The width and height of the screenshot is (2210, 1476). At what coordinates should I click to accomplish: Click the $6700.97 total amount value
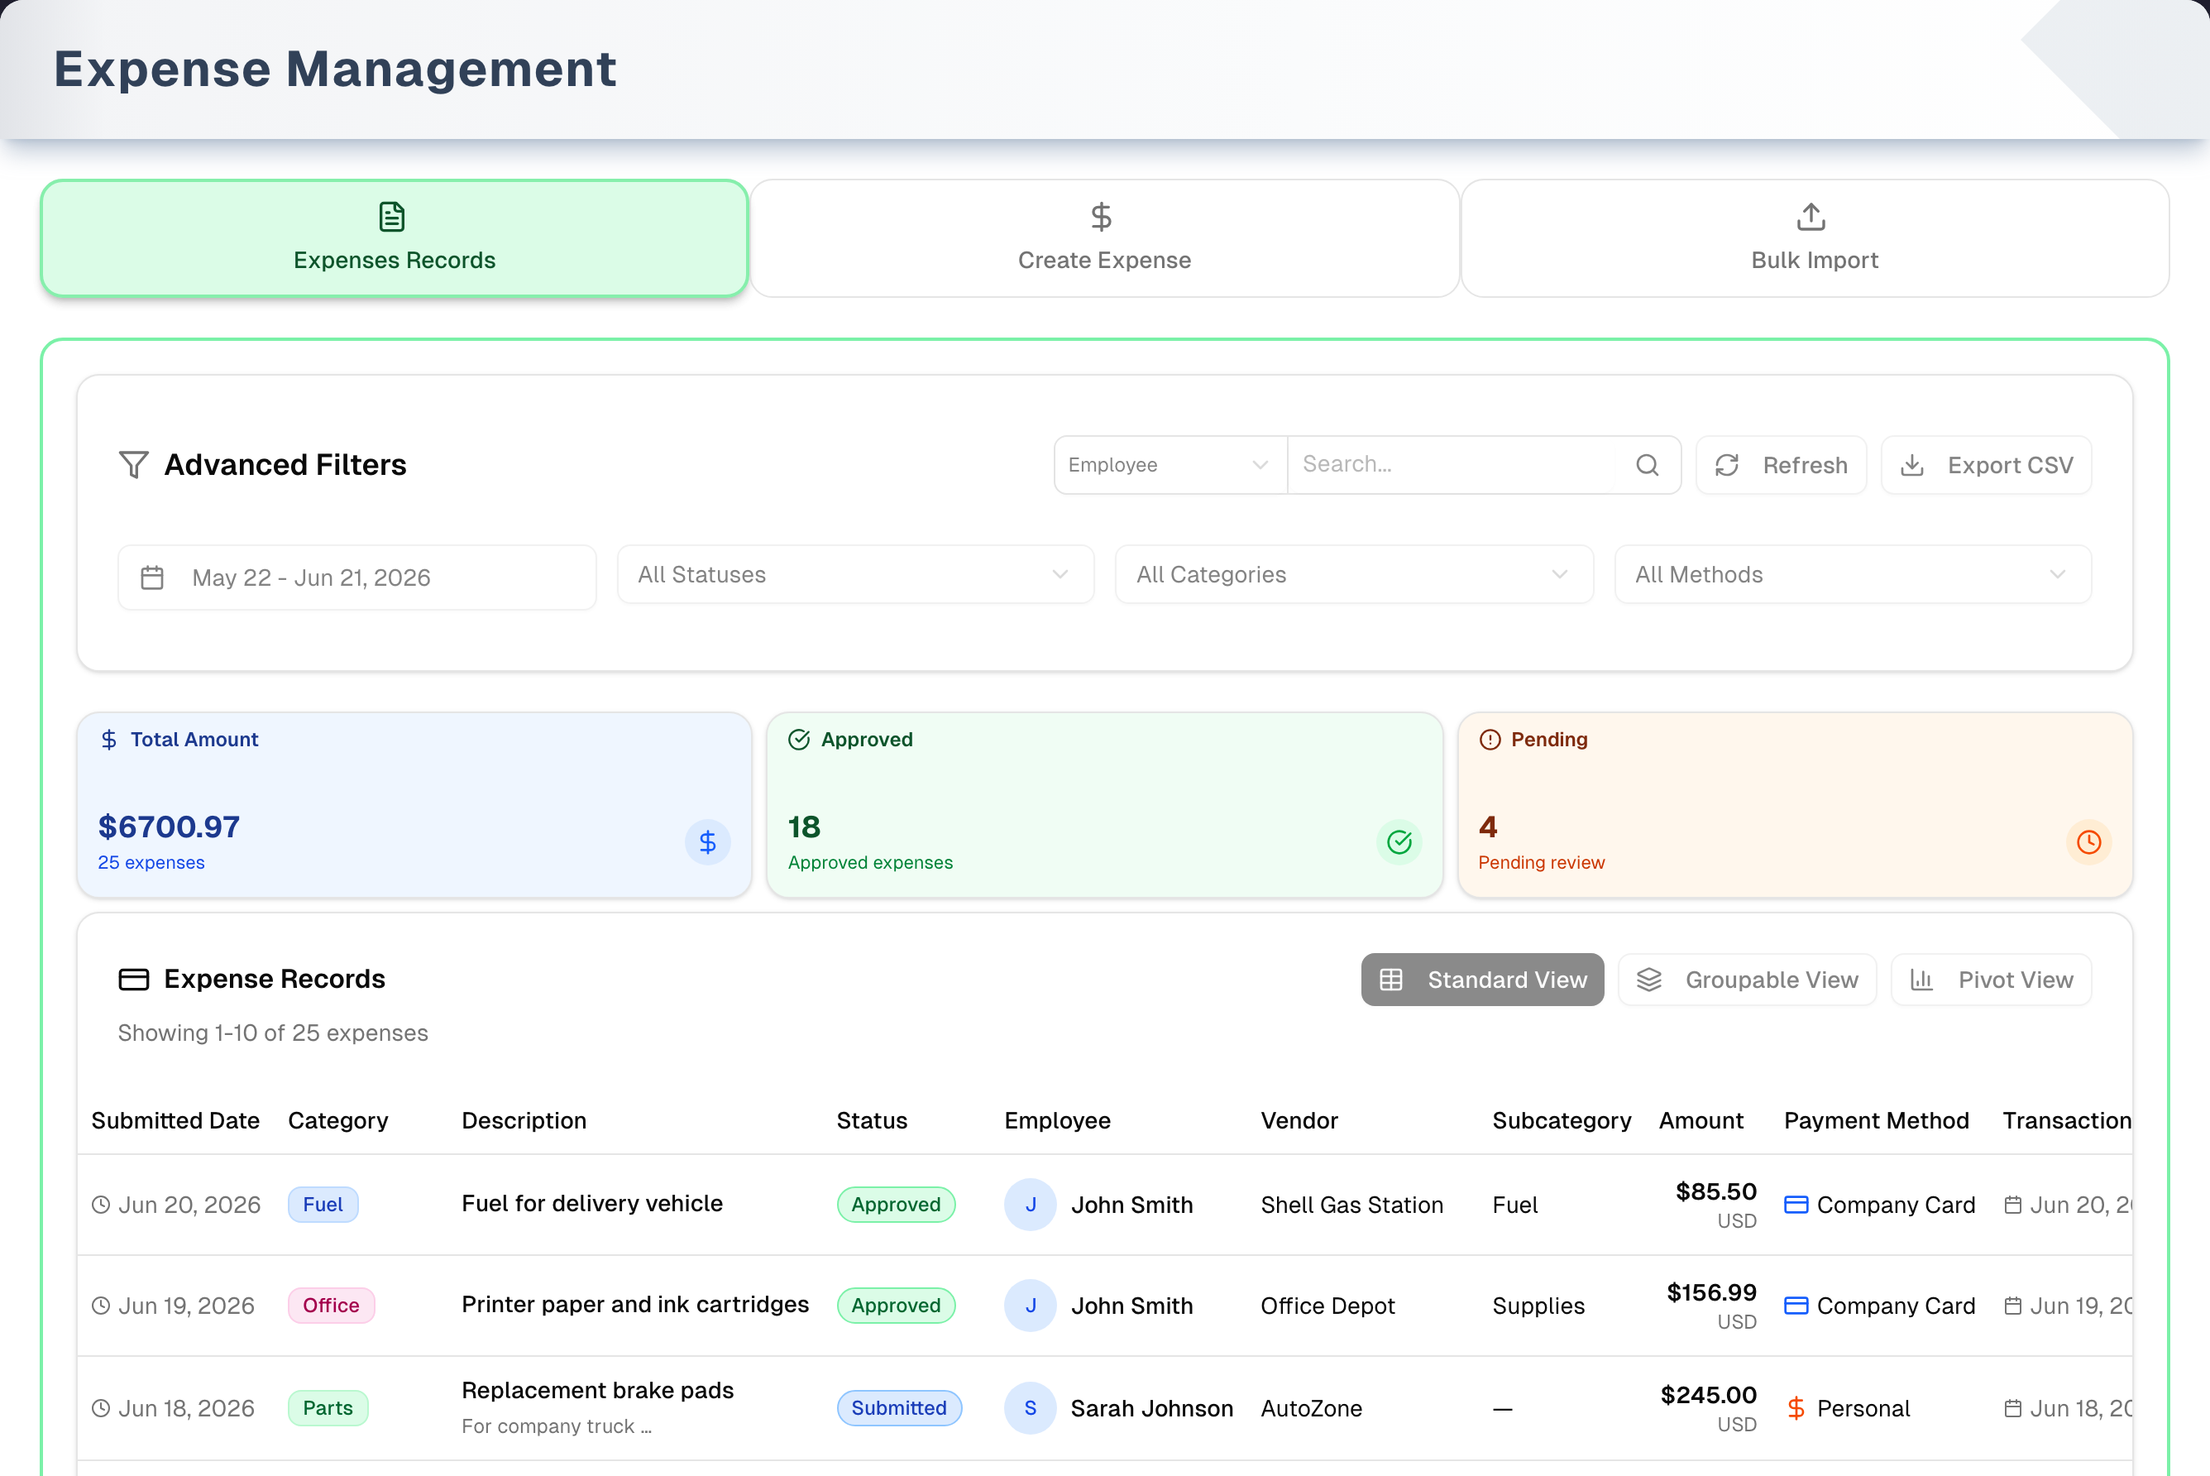click(x=169, y=827)
